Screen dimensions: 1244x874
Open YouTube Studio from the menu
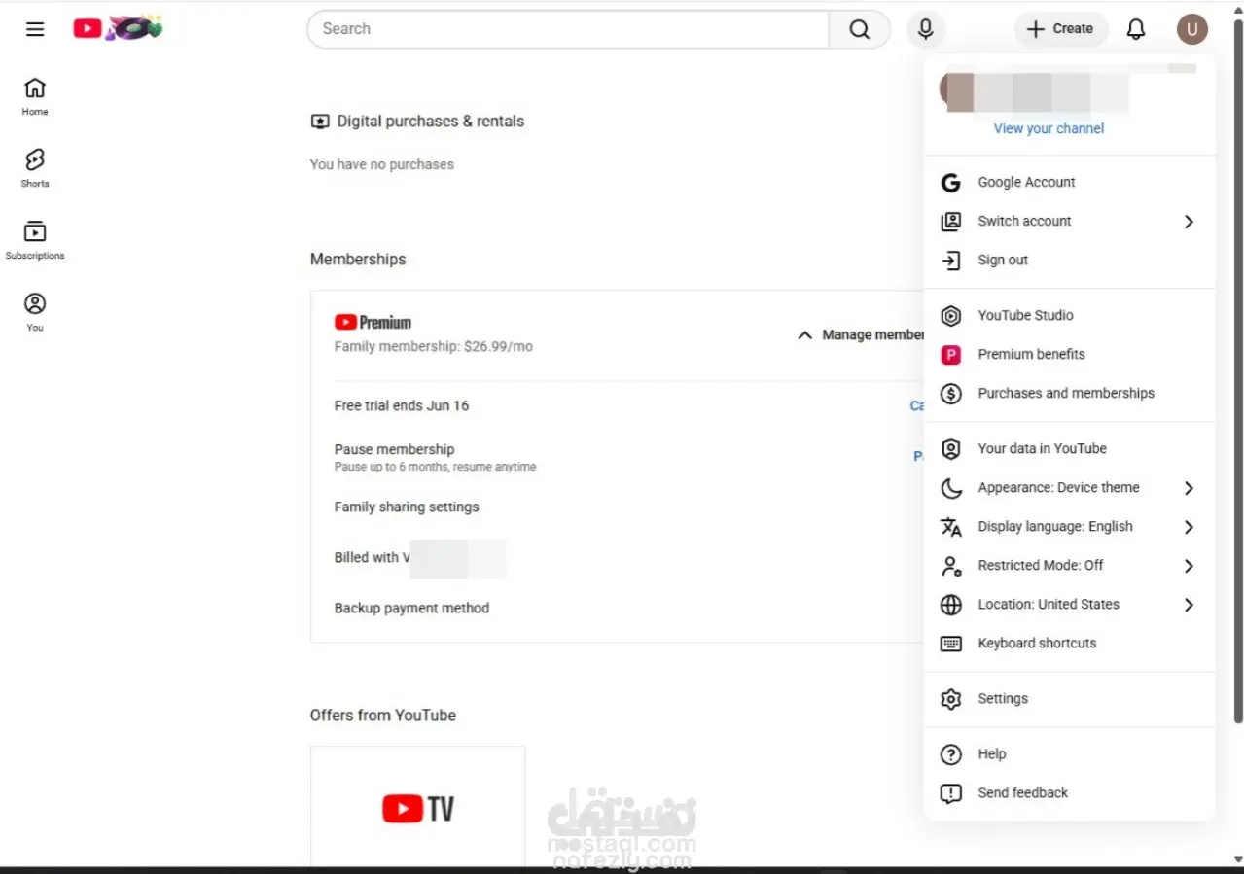[x=1070, y=316]
